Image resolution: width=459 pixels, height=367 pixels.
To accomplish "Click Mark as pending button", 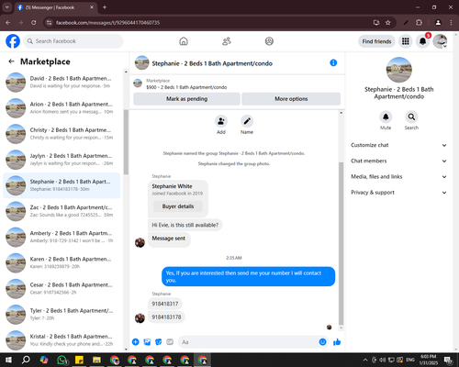I will tap(186, 99).
